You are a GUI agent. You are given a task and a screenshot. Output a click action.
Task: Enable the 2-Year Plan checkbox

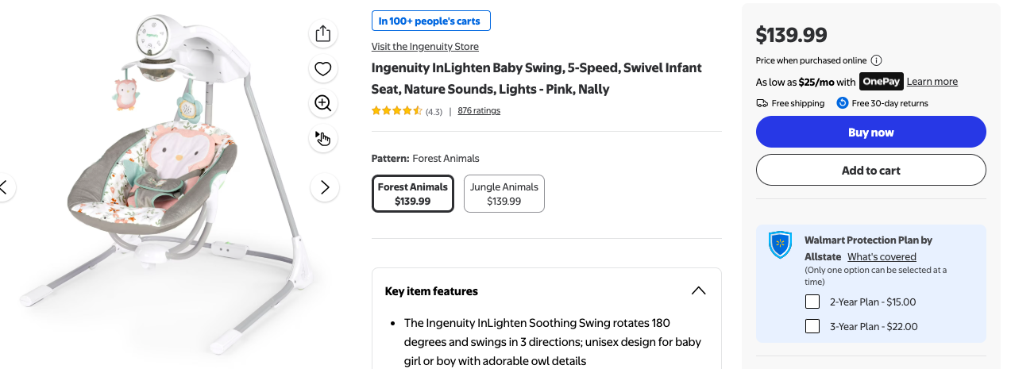click(812, 302)
